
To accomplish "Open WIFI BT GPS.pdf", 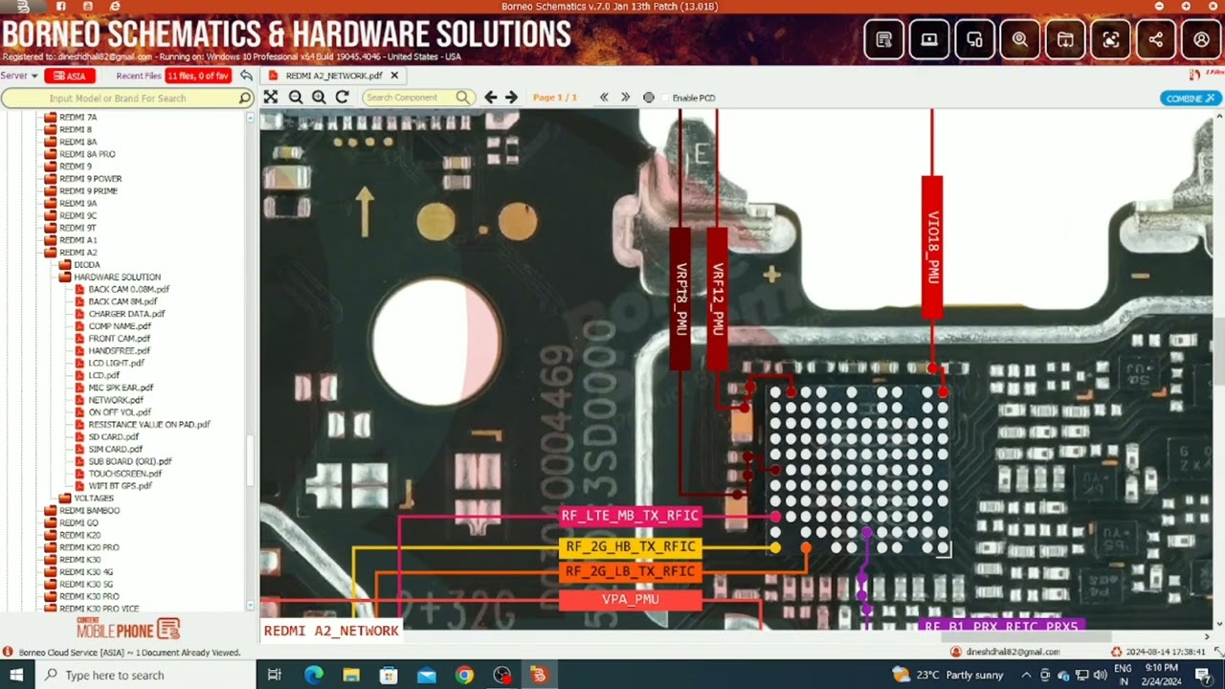I will pyautogui.click(x=120, y=486).
